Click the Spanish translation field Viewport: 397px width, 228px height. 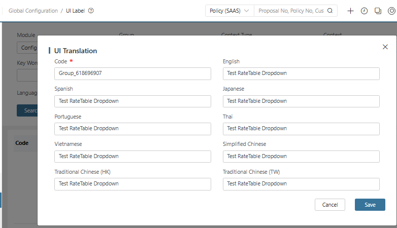[x=133, y=101]
